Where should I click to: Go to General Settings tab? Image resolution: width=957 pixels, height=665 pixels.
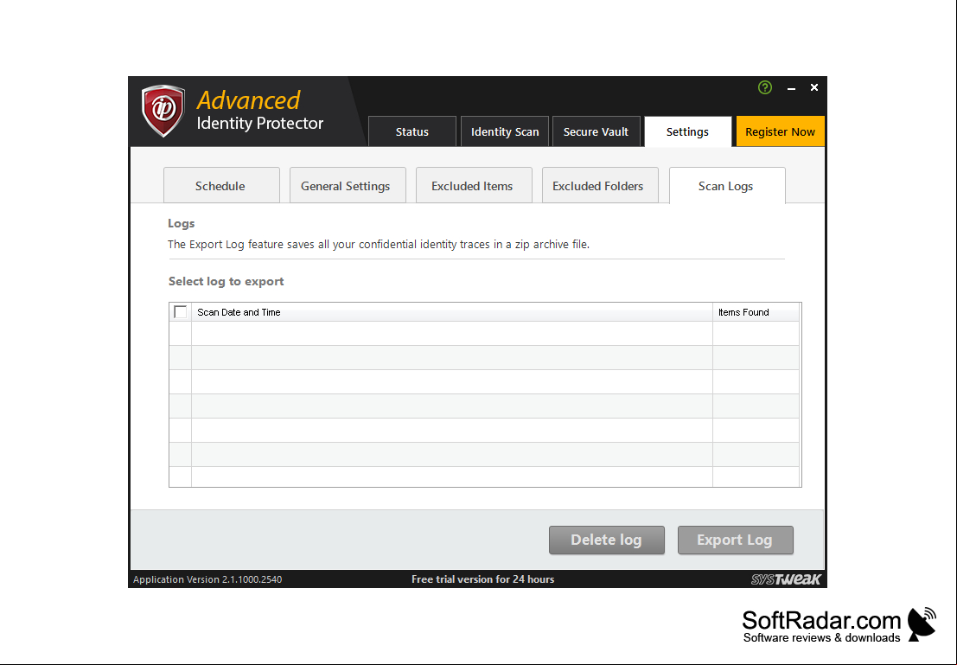(348, 185)
